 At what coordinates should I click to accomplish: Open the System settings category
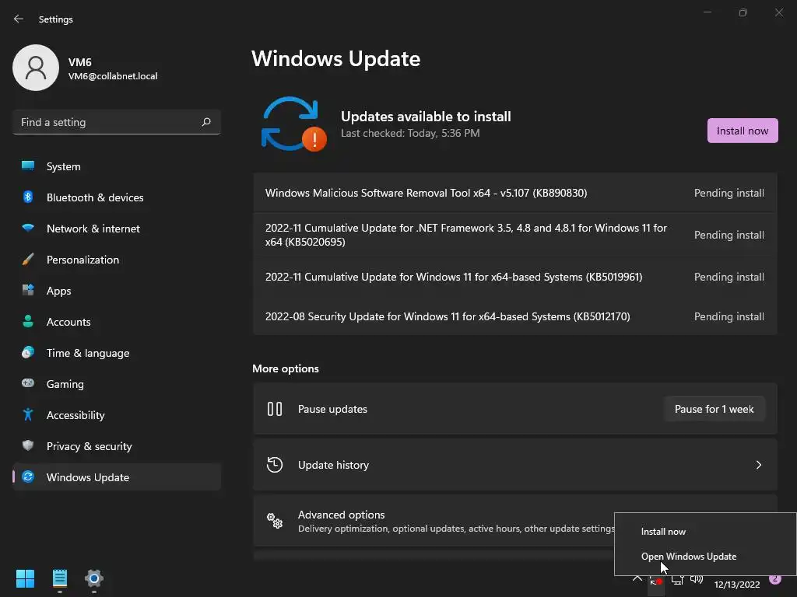117,166
